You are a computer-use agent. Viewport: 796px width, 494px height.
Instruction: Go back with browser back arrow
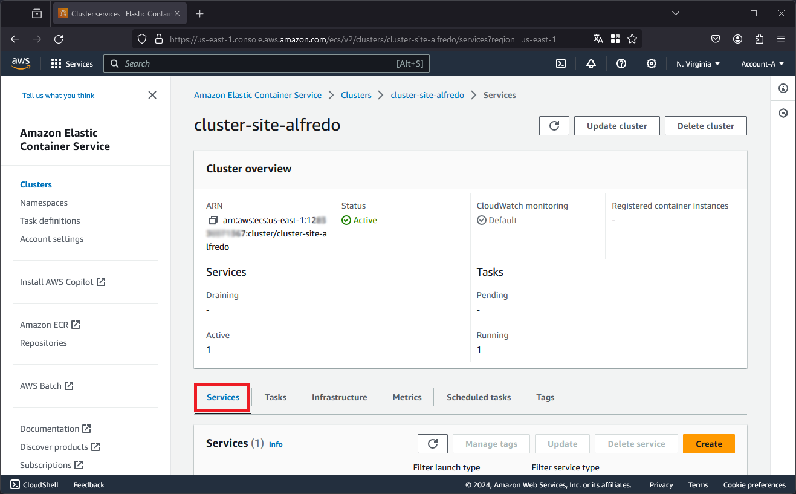15,39
